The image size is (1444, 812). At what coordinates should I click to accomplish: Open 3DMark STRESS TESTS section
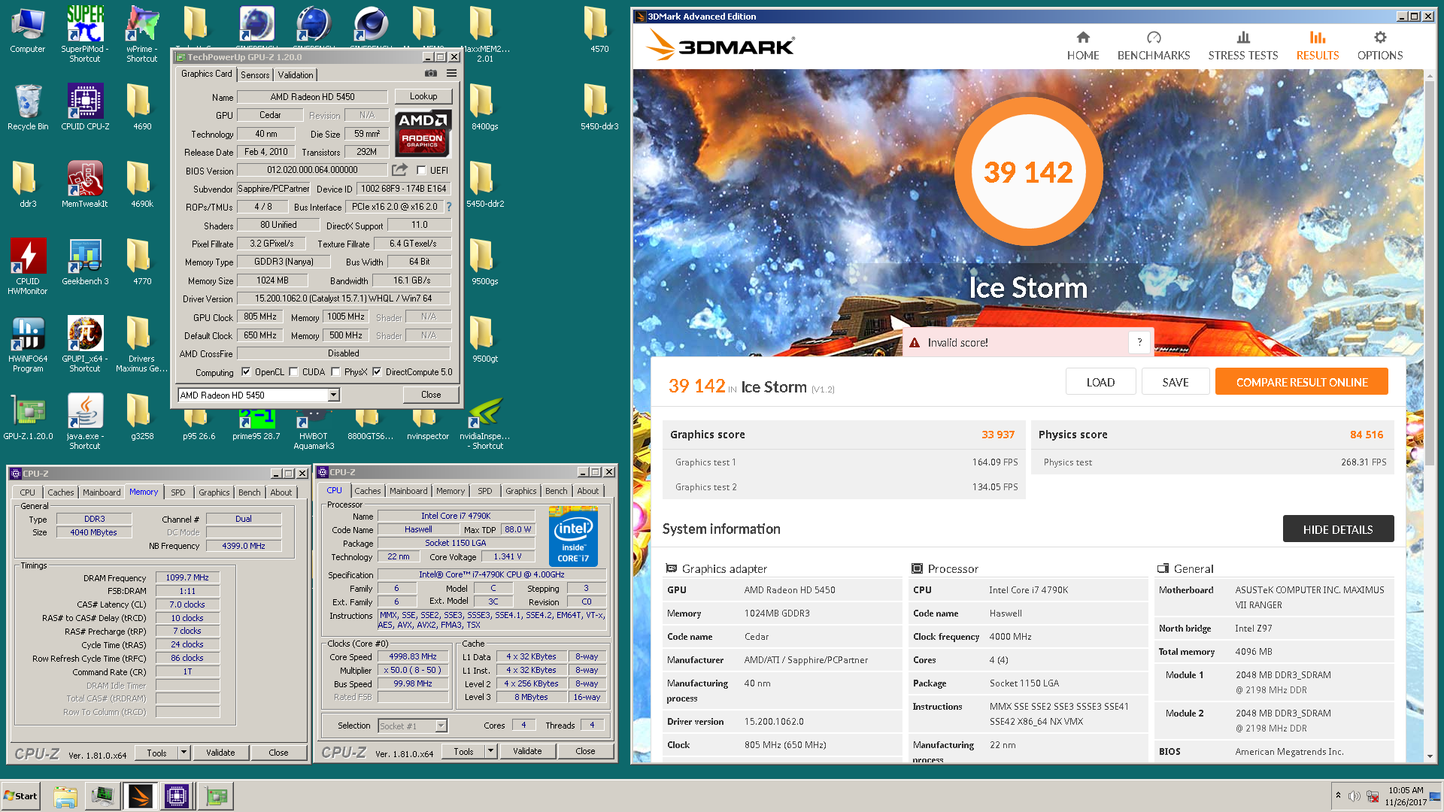pos(1243,46)
